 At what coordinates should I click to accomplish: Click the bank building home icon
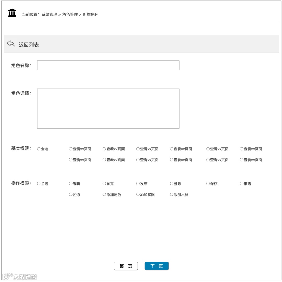(12, 13)
